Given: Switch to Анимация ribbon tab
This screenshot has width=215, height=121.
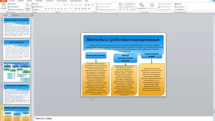Looking at the screenshot, I should click(x=49, y=1).
